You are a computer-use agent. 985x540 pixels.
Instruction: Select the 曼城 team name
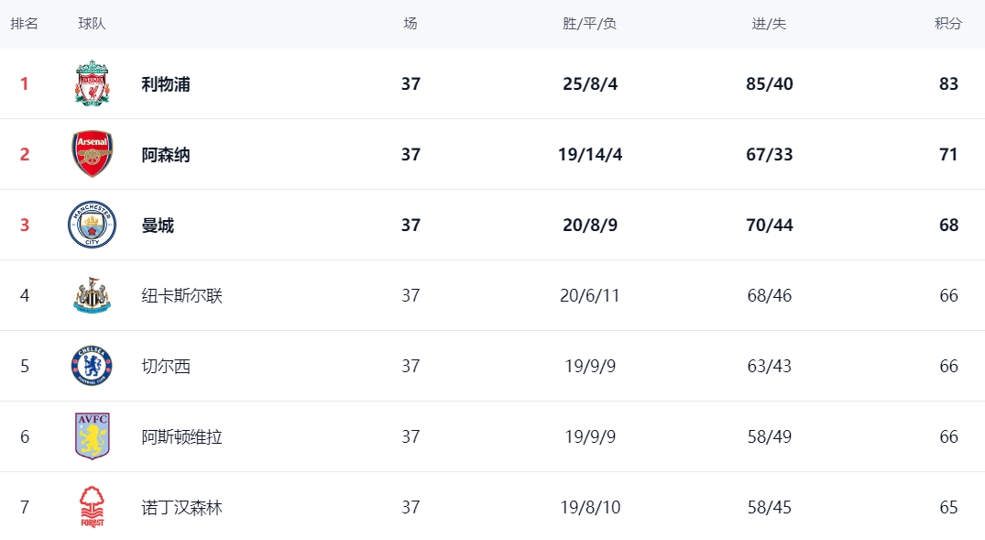point(158,225)
